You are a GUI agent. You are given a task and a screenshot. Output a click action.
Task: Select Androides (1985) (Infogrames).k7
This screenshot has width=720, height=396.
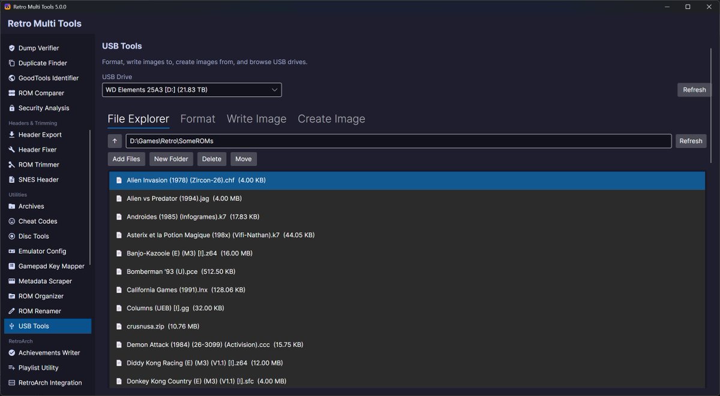(x=407, y=217)
